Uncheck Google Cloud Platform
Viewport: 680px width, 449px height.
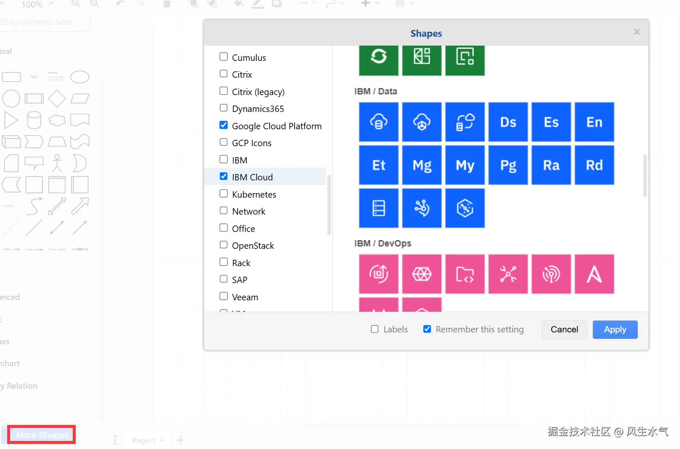[224, 125]
